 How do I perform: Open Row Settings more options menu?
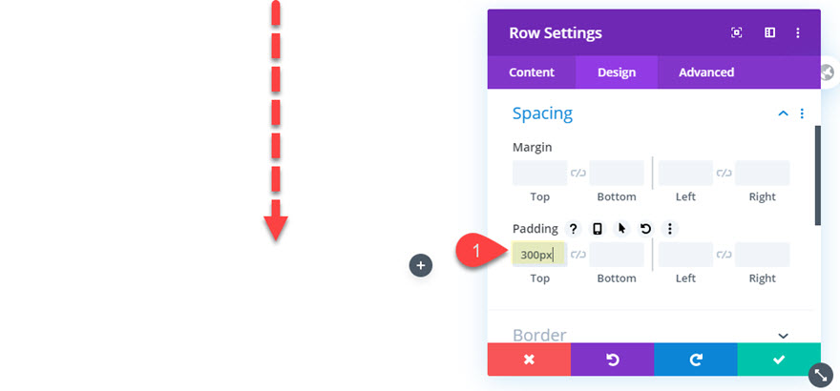click(798, 33)
